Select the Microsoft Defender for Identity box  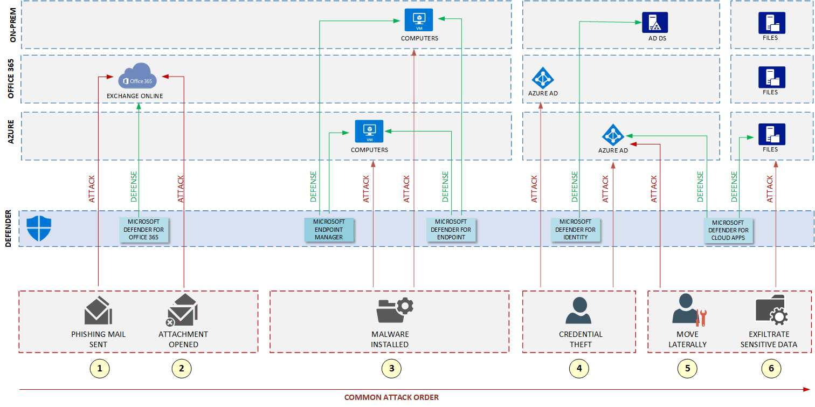click(x=575, y=230)
